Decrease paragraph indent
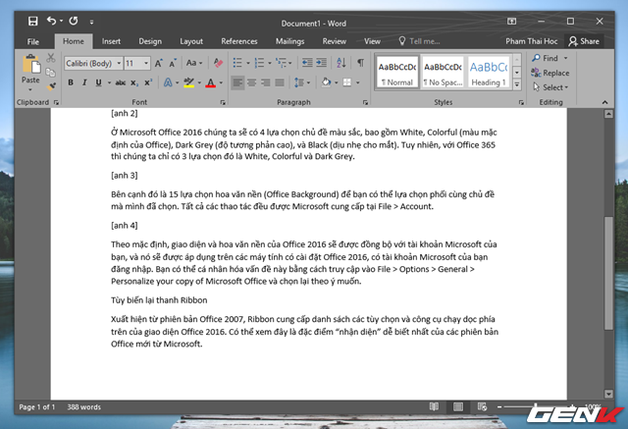The width and height of the screenshot is (628, 429). [x=307, y=63]
